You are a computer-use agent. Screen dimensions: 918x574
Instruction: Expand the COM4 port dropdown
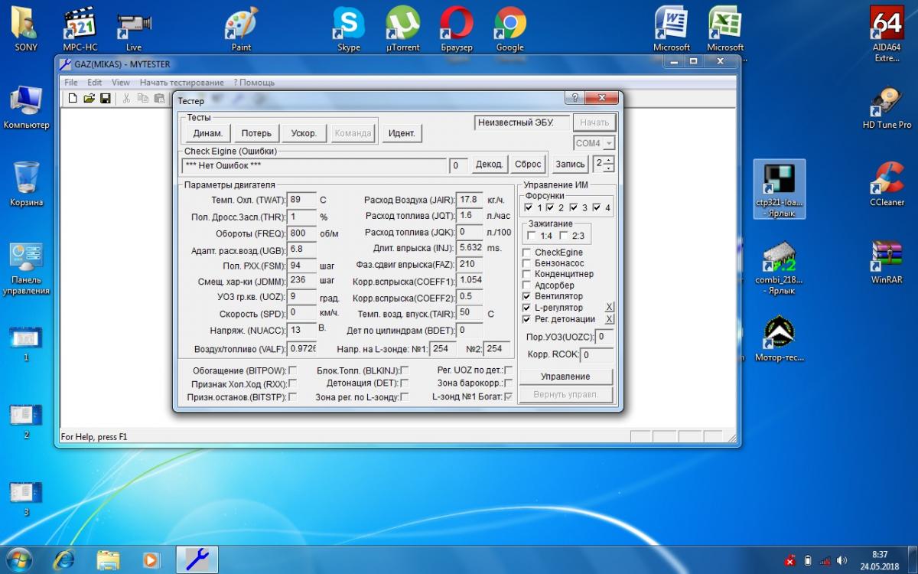[608, 143]
